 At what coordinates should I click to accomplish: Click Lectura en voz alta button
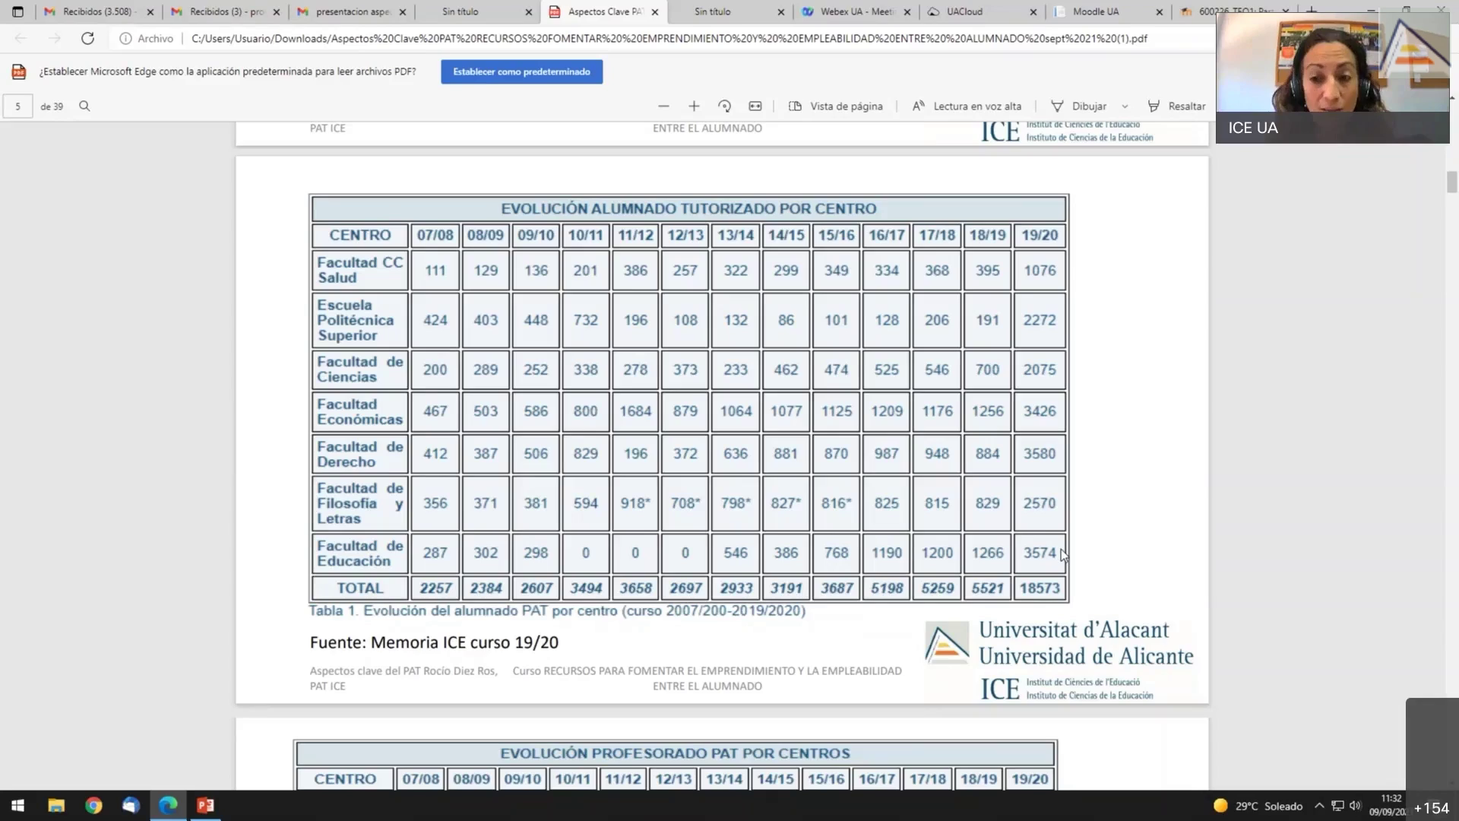(x=967, y=106)
